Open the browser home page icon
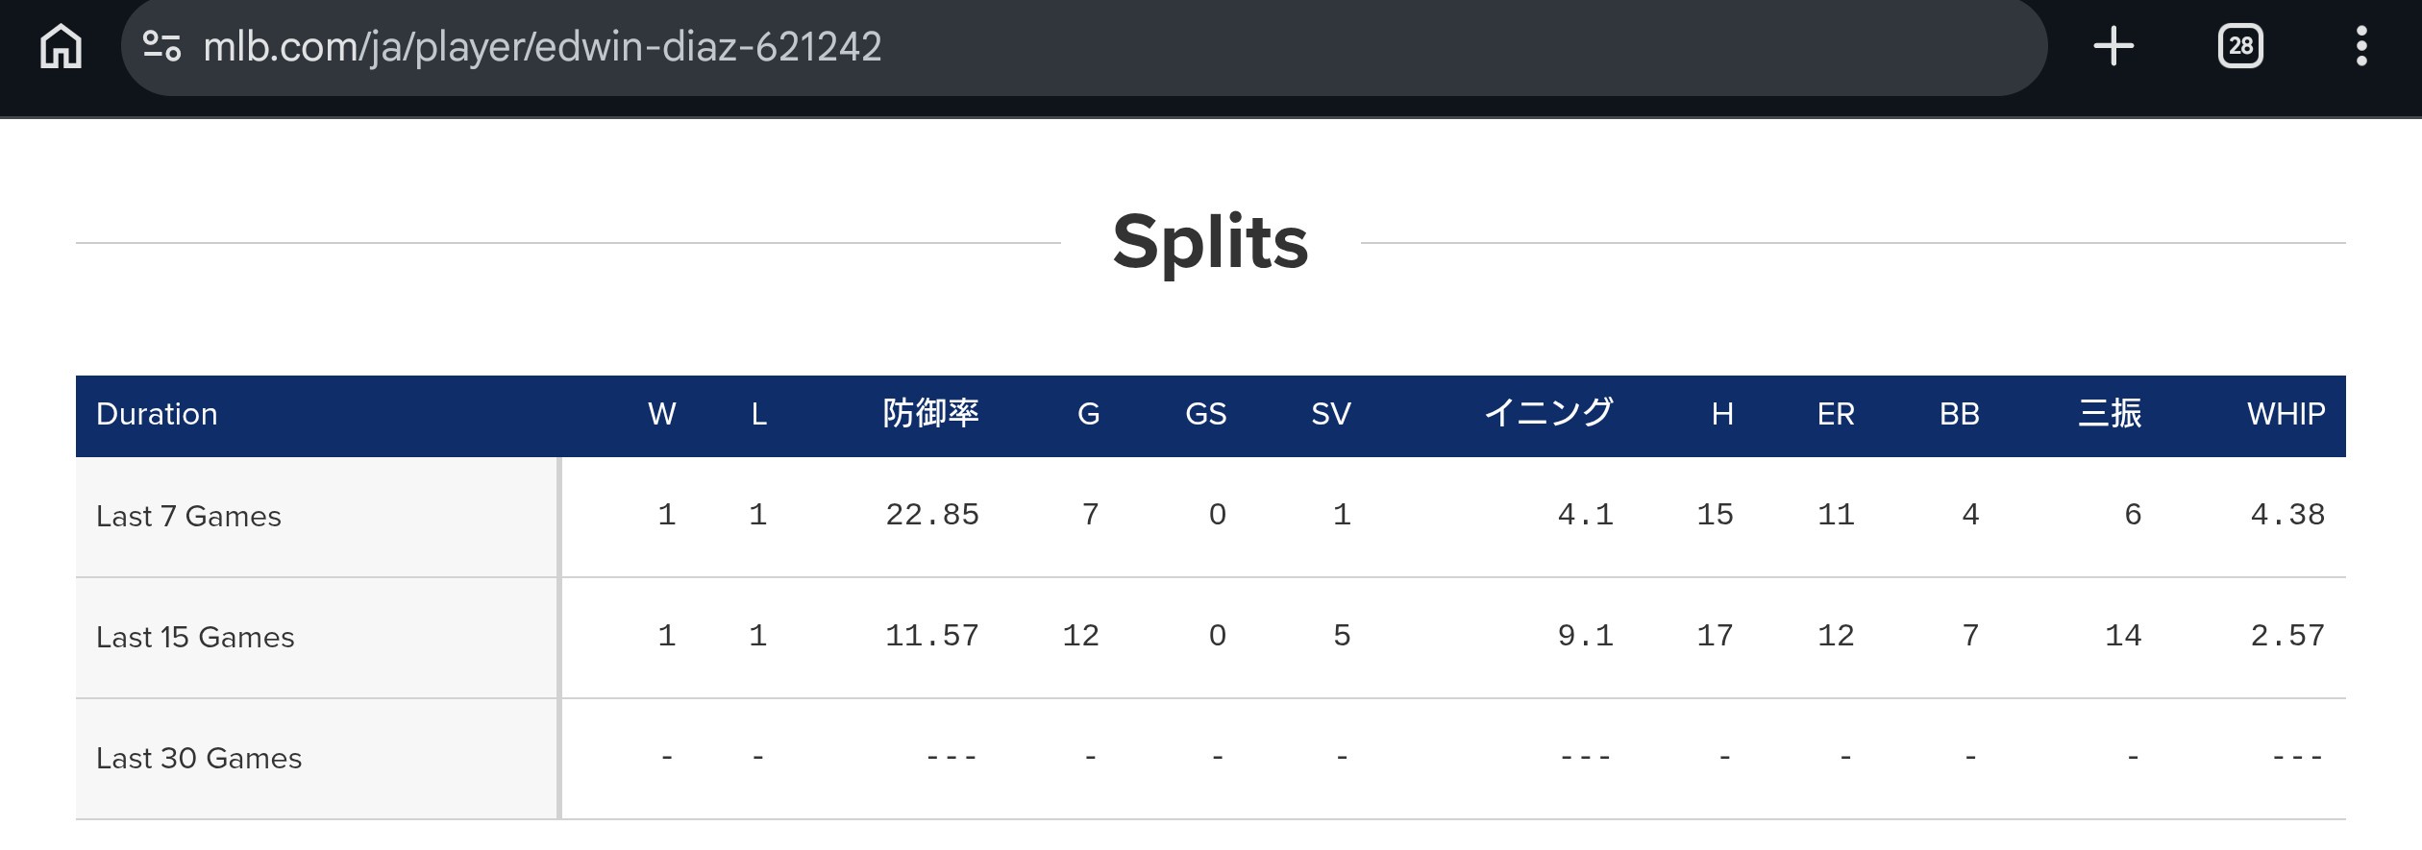This screenshot has height=850, width=2422. pos(61,46)
